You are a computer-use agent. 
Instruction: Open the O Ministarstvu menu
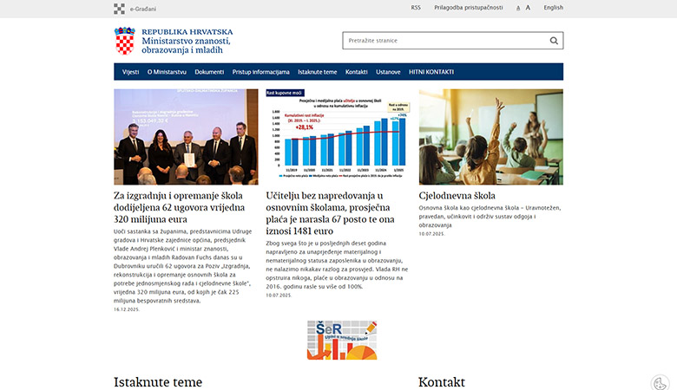tap(167, 72)
